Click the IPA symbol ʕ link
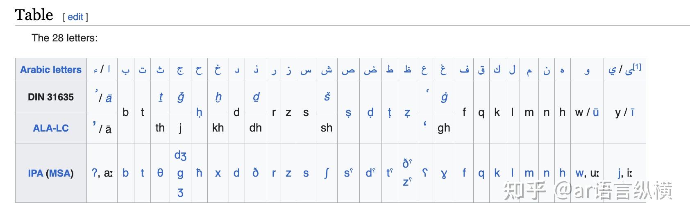690x218 pixels. tap(425, 173)
